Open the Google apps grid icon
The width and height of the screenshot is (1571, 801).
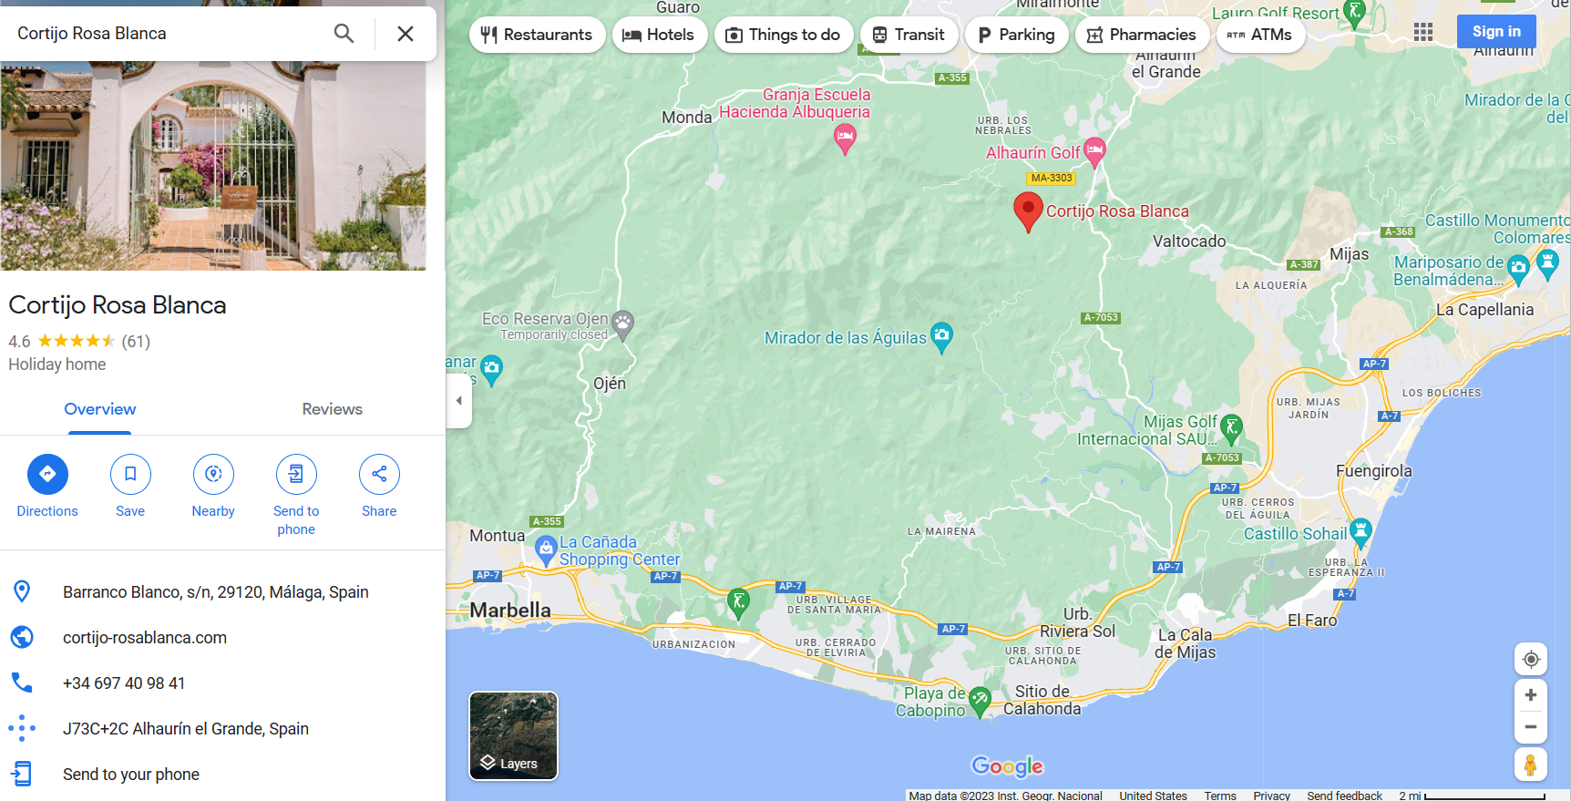[x=1423, y=33]
